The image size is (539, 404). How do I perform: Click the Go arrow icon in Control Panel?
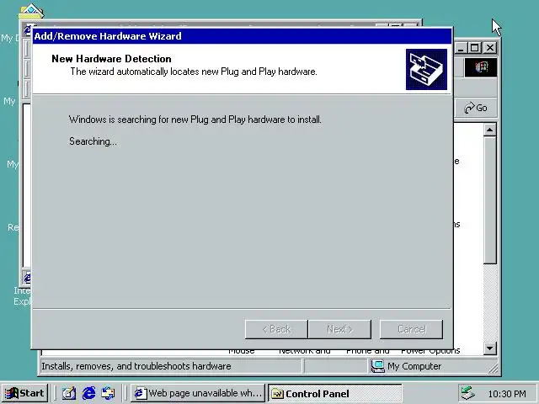[468, 108]
